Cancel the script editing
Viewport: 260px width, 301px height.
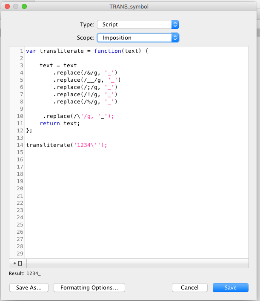click(190, 287)
